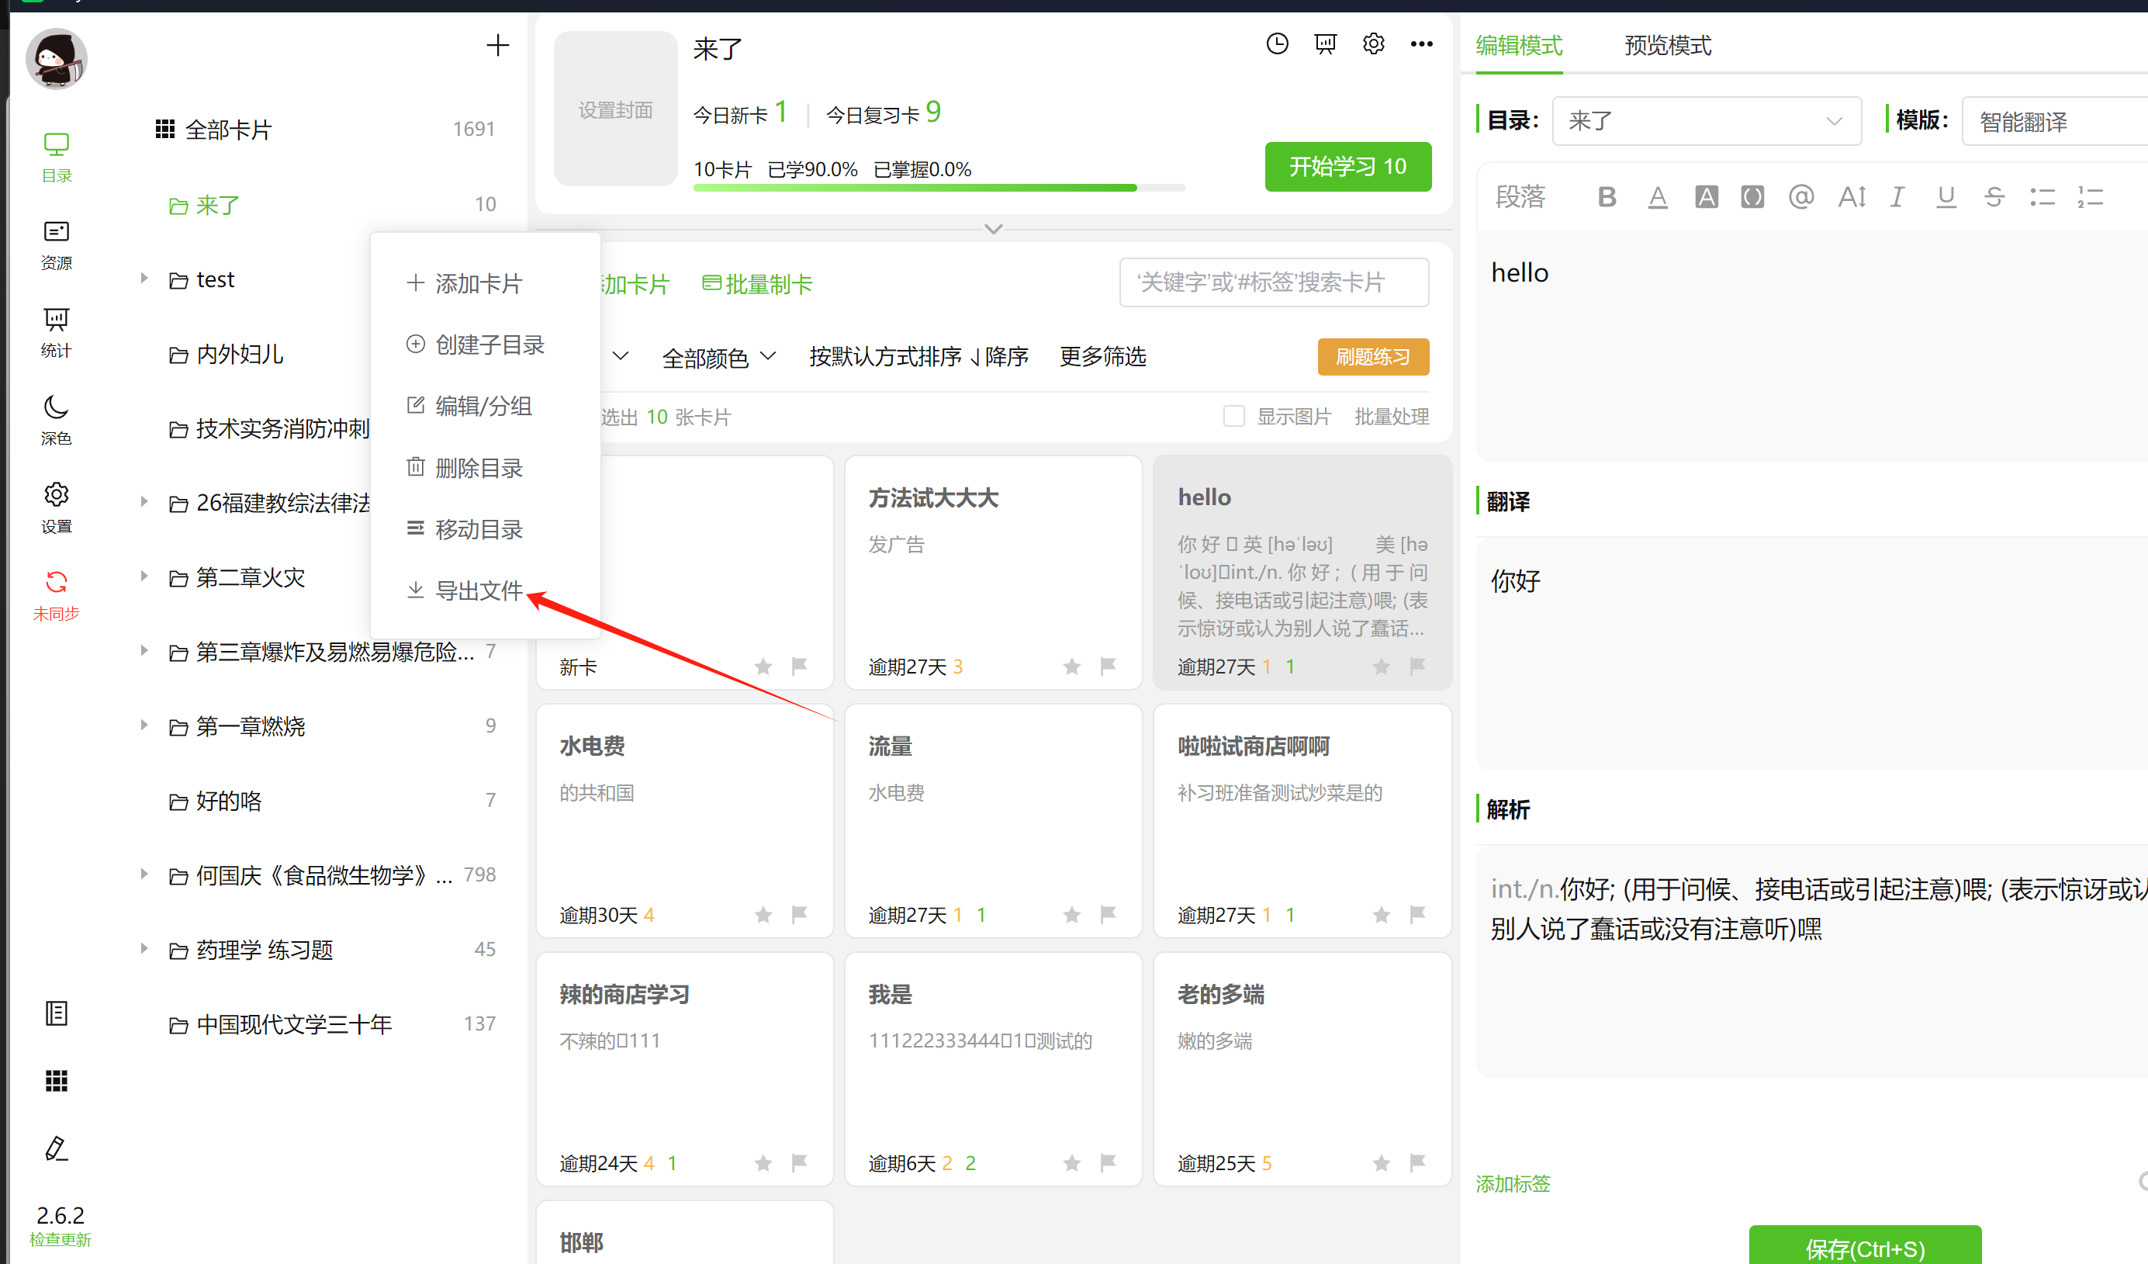
Task: Click 检查更新 link
Action: point(60,1239)
